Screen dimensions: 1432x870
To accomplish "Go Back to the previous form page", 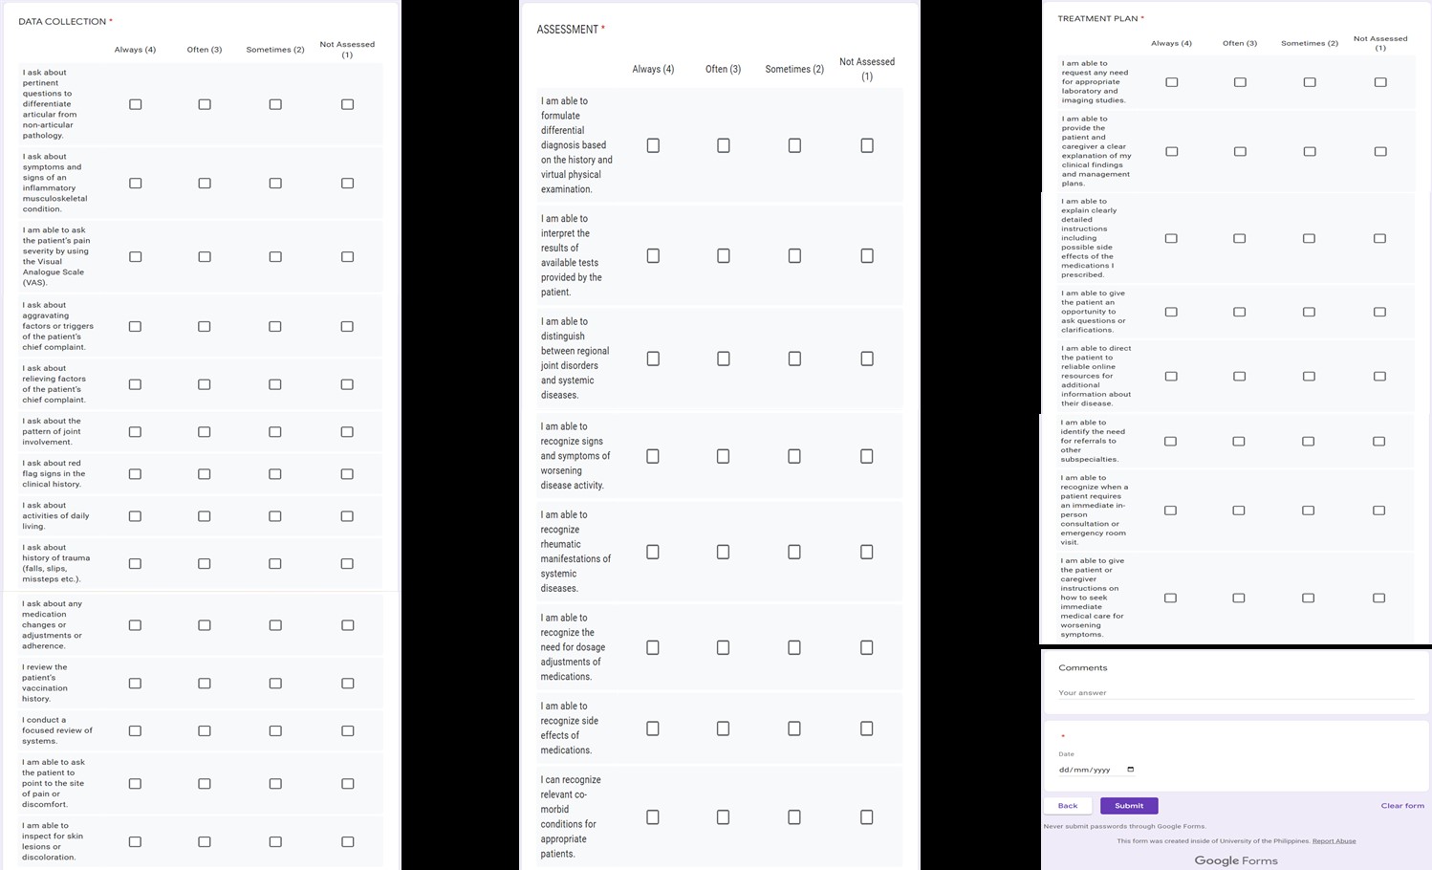I will pyautogui.click(x=1068, y=806).
